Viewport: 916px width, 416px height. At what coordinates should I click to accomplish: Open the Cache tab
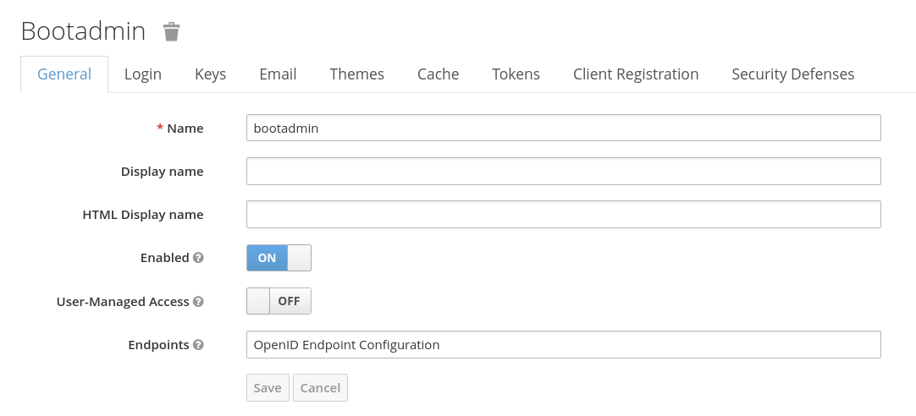[x=438, y=74]
